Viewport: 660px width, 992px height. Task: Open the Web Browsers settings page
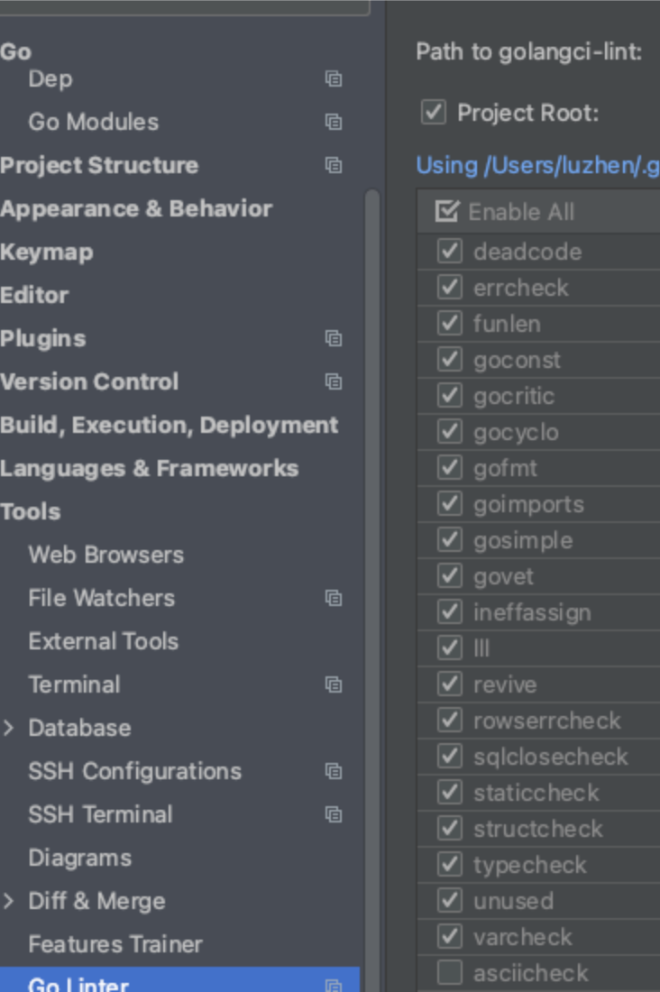(105, 555)
